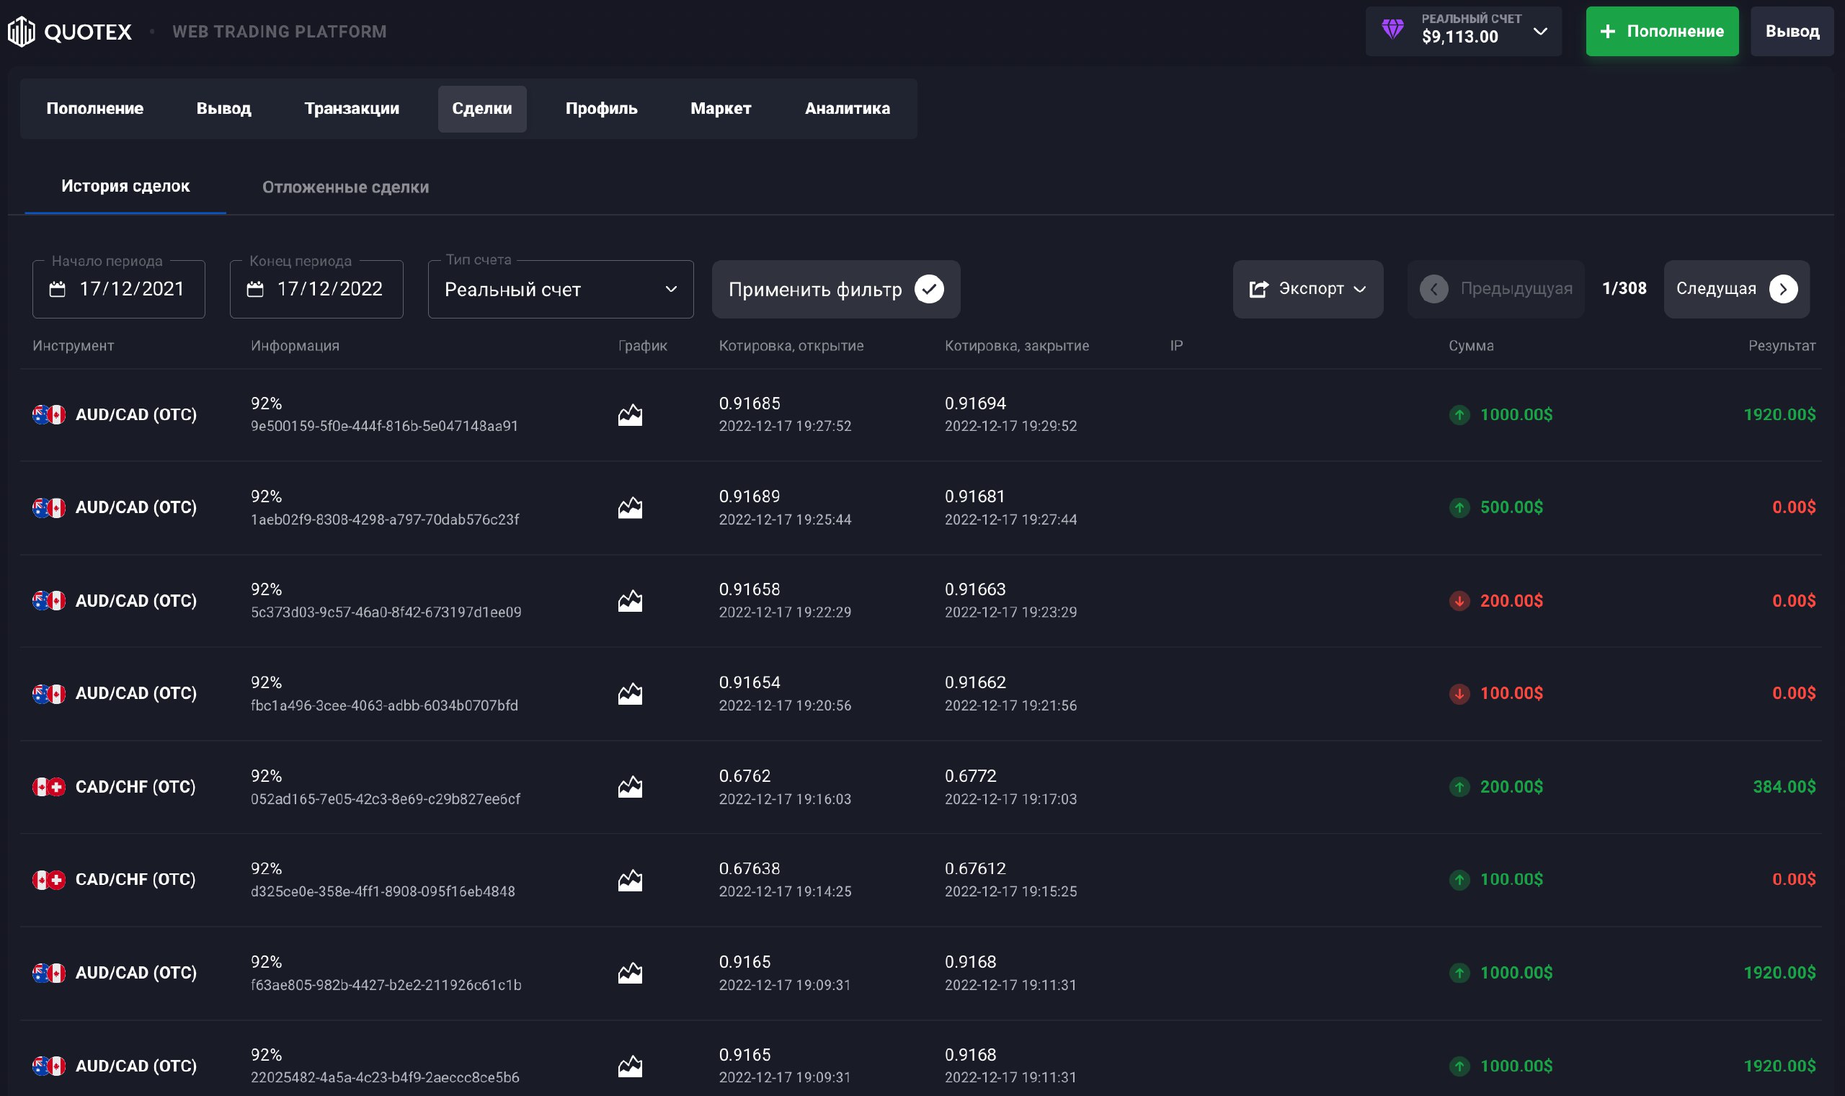Click the Quotex logo icon
Image resolution: width=1845 pixels, height=1096 pixels.
click(22, 31)
